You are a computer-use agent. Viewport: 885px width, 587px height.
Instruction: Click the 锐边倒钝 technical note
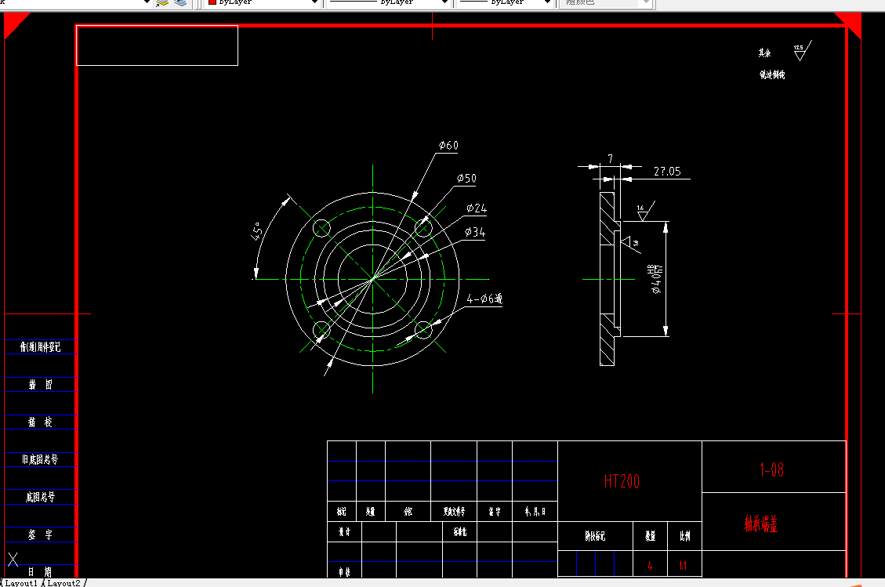tap(772, 74)
